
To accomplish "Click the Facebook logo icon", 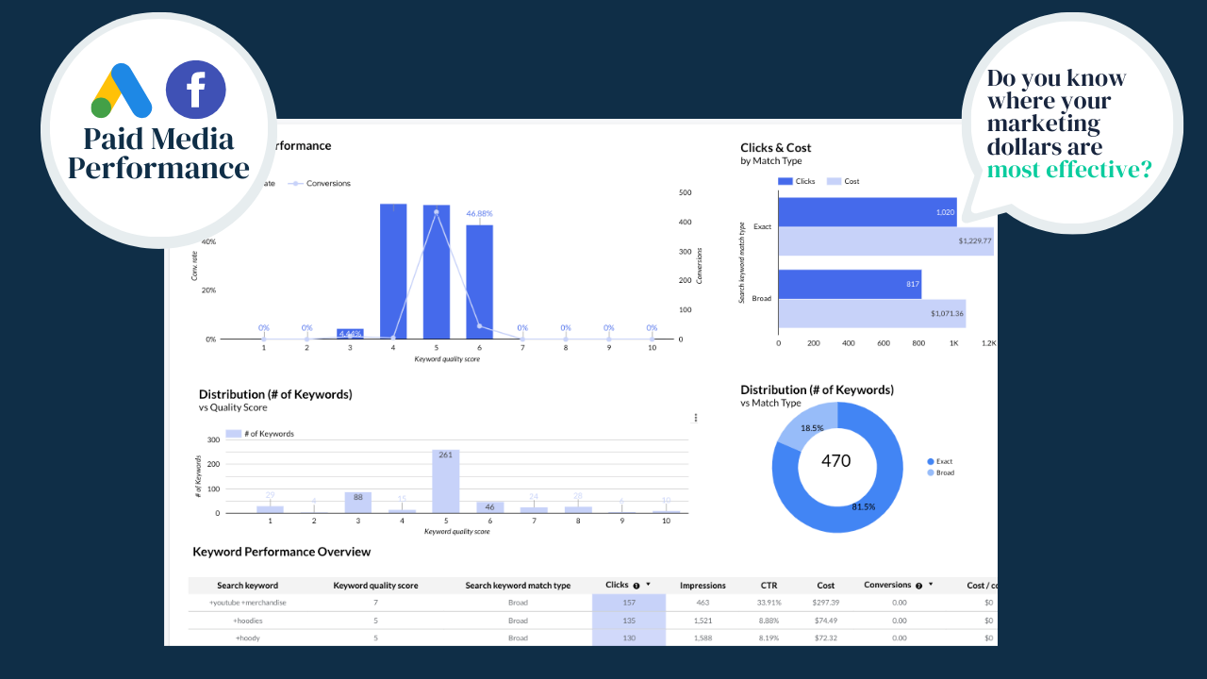I will [x=196, y=90].
